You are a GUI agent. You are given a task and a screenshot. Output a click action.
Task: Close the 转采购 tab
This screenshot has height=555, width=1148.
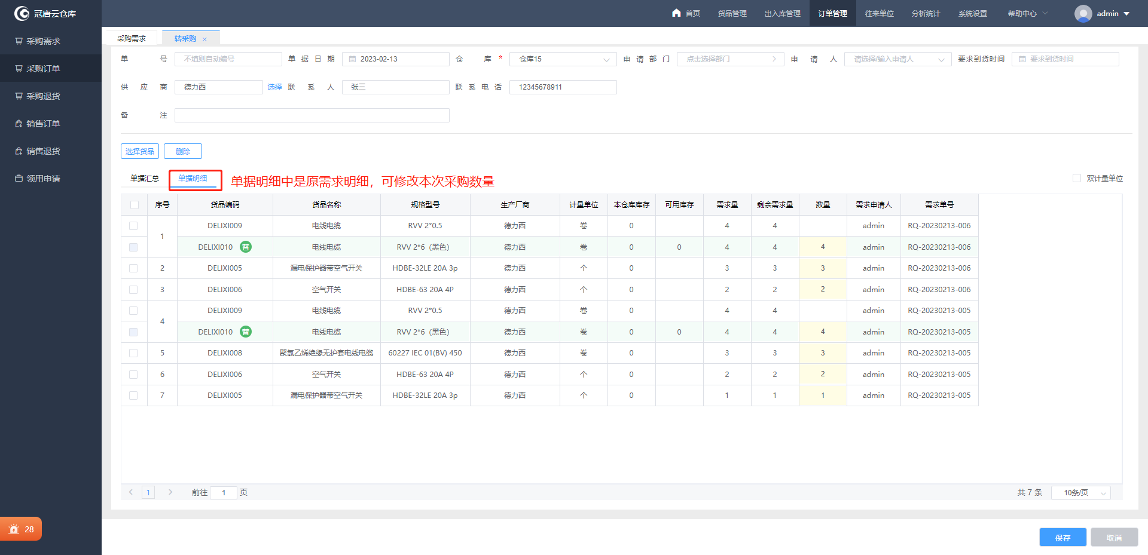click(204, 39)
